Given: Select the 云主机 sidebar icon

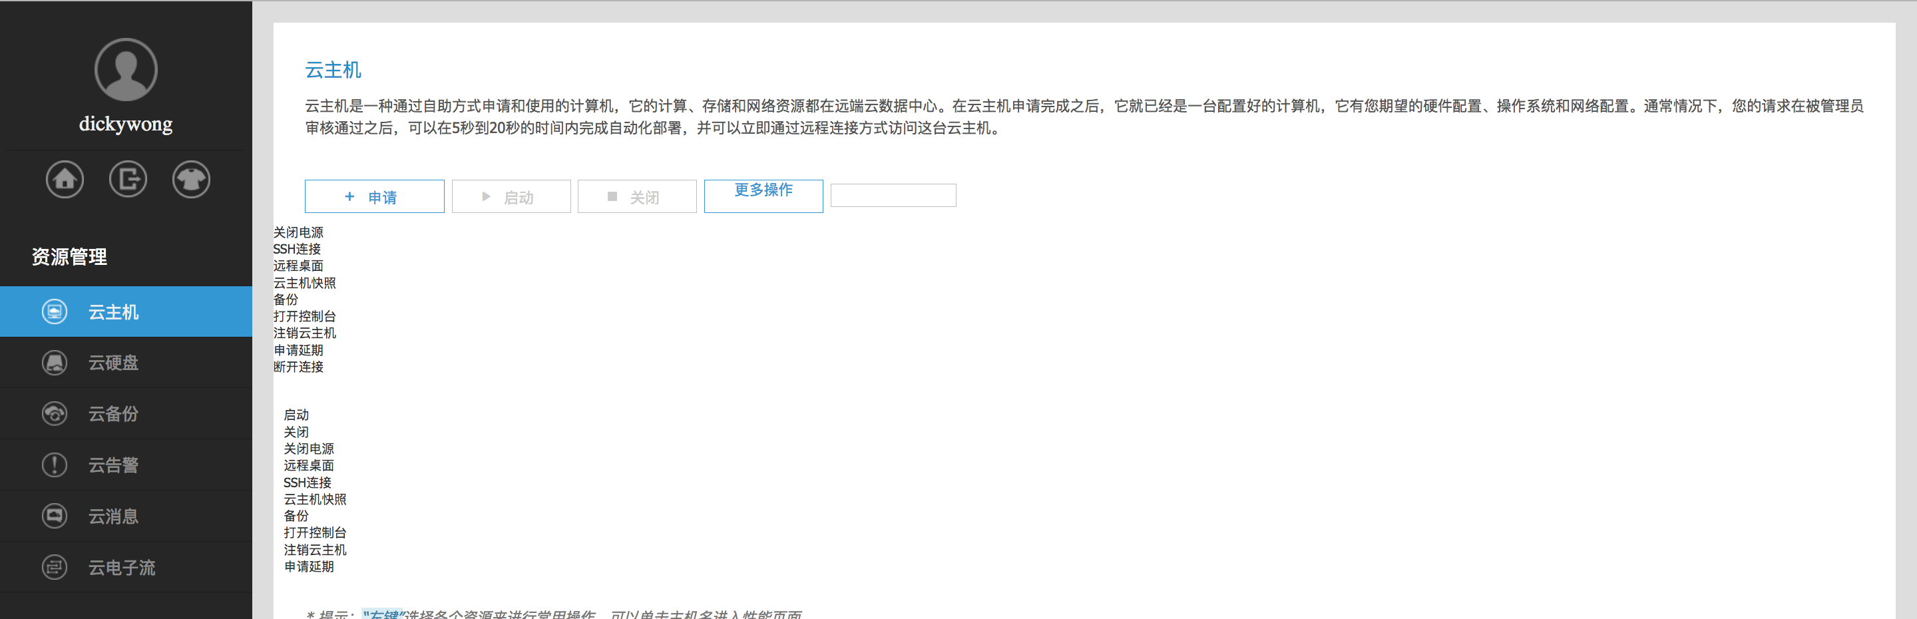Looking at the screenshot, I should (x=55, y=311).
